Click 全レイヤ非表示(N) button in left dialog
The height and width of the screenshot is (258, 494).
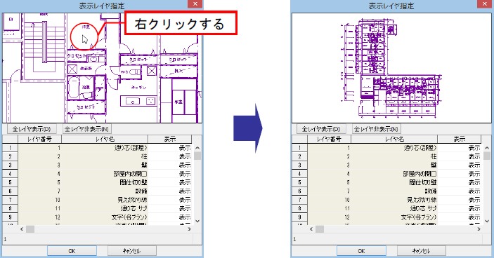(x=86, y=129)
